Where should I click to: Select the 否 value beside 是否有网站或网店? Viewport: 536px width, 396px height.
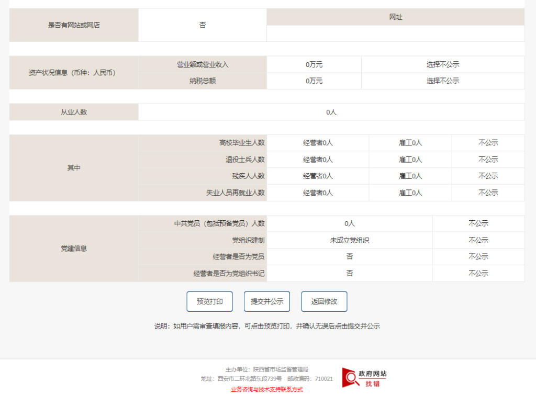pyautogui.click(x=203, y=25)
